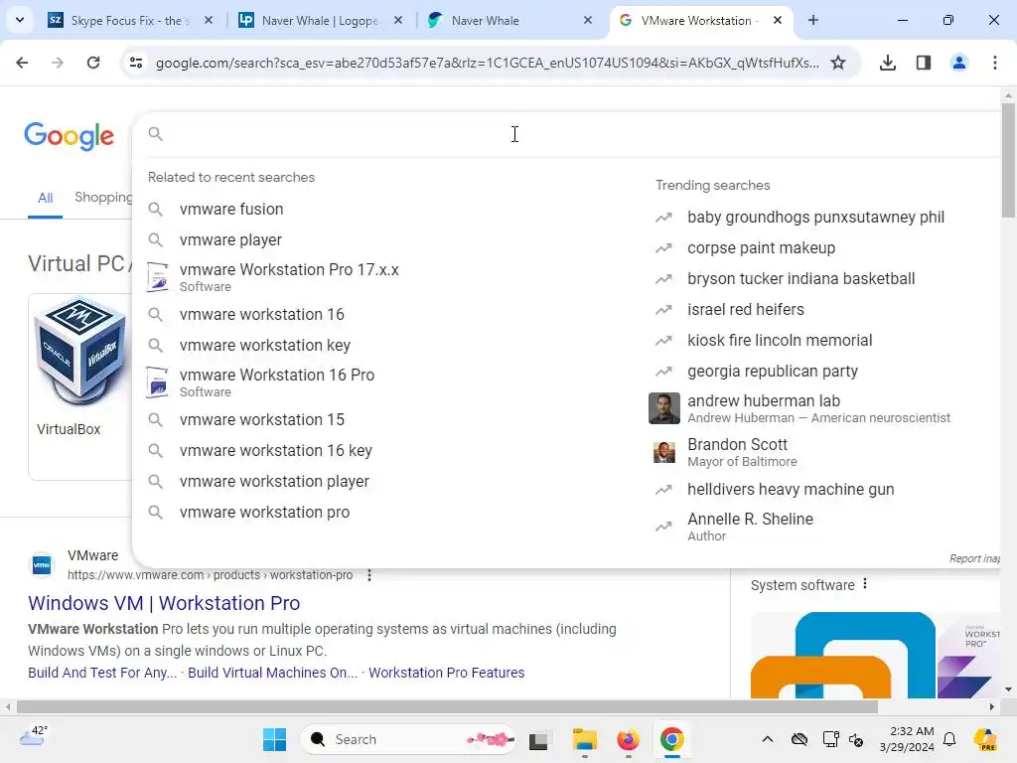
Task: Open the Chrome side panel
Action: (x=924, y=63)
